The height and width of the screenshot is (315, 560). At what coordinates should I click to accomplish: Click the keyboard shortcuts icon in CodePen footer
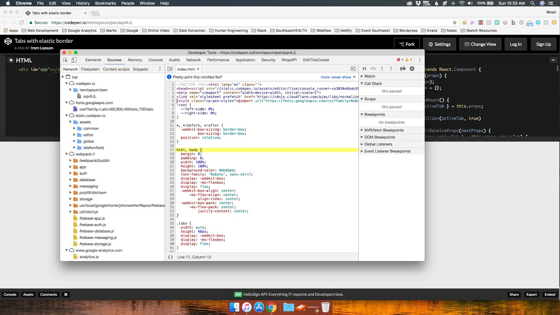(x=66, y=294)
